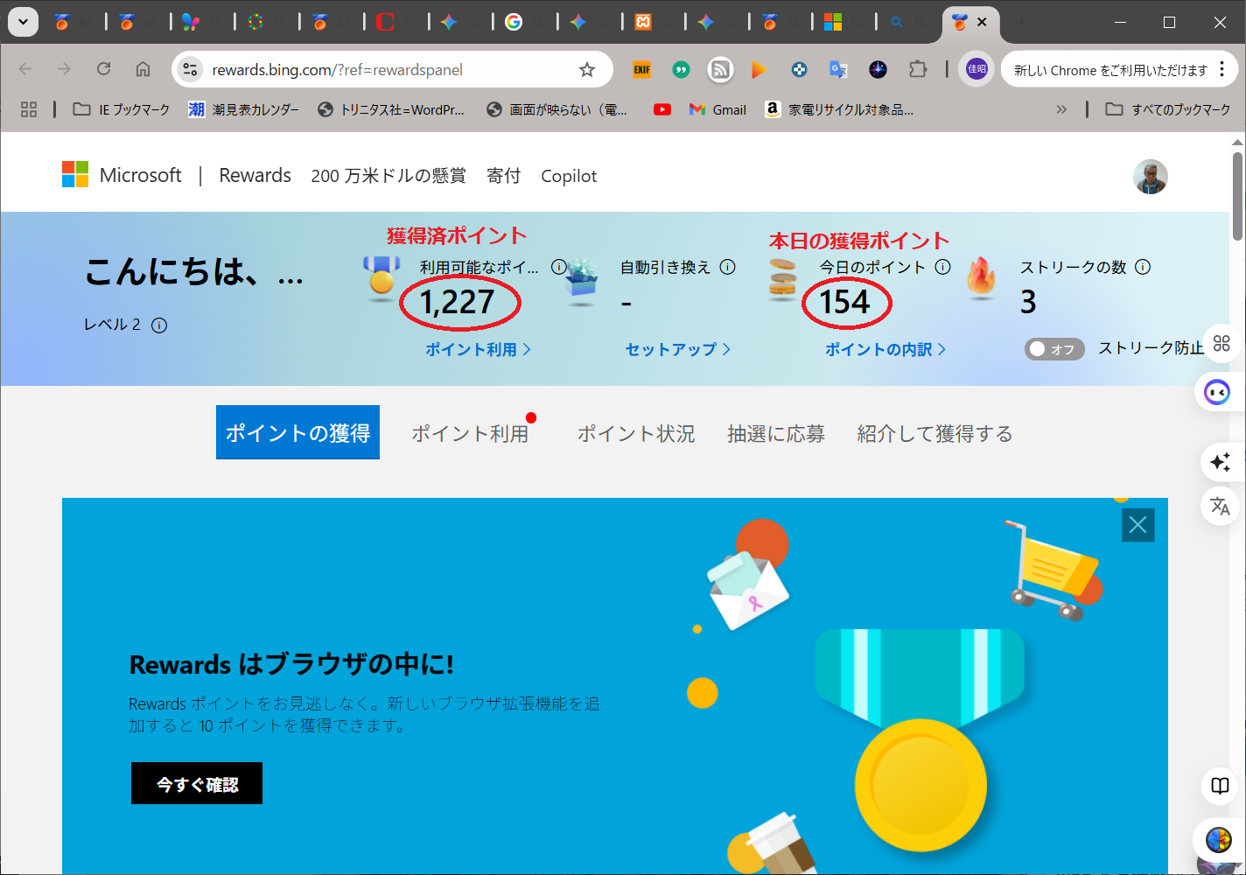The width and height of the screenshot is (1246, 875).
Task: Open the Gmail bookmark
Action: point(717,109)
